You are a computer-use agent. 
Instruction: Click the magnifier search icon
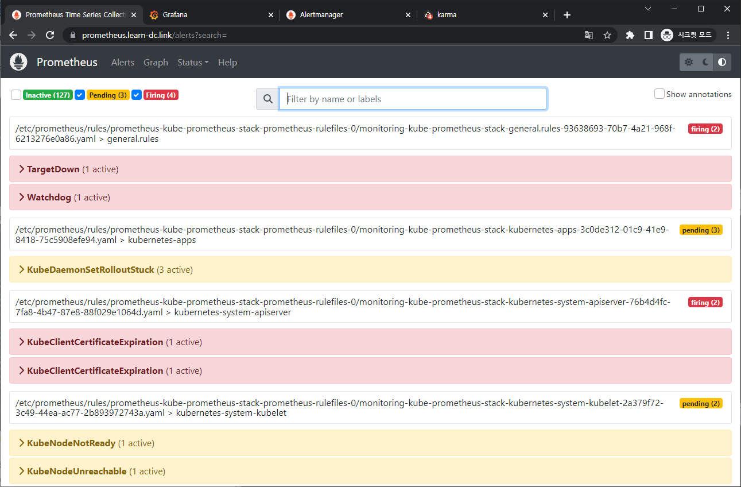click(x=267, y=99)
